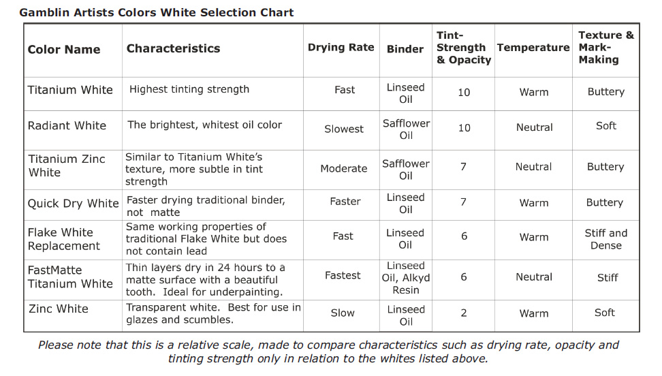This screenshot has width=662, height=376.
Task: Click the "Drying Rate" column header
Action: (341, 47)
